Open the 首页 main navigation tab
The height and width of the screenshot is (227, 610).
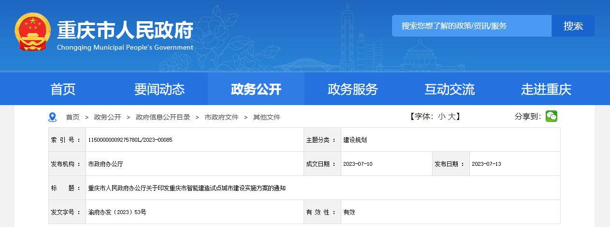63,89
